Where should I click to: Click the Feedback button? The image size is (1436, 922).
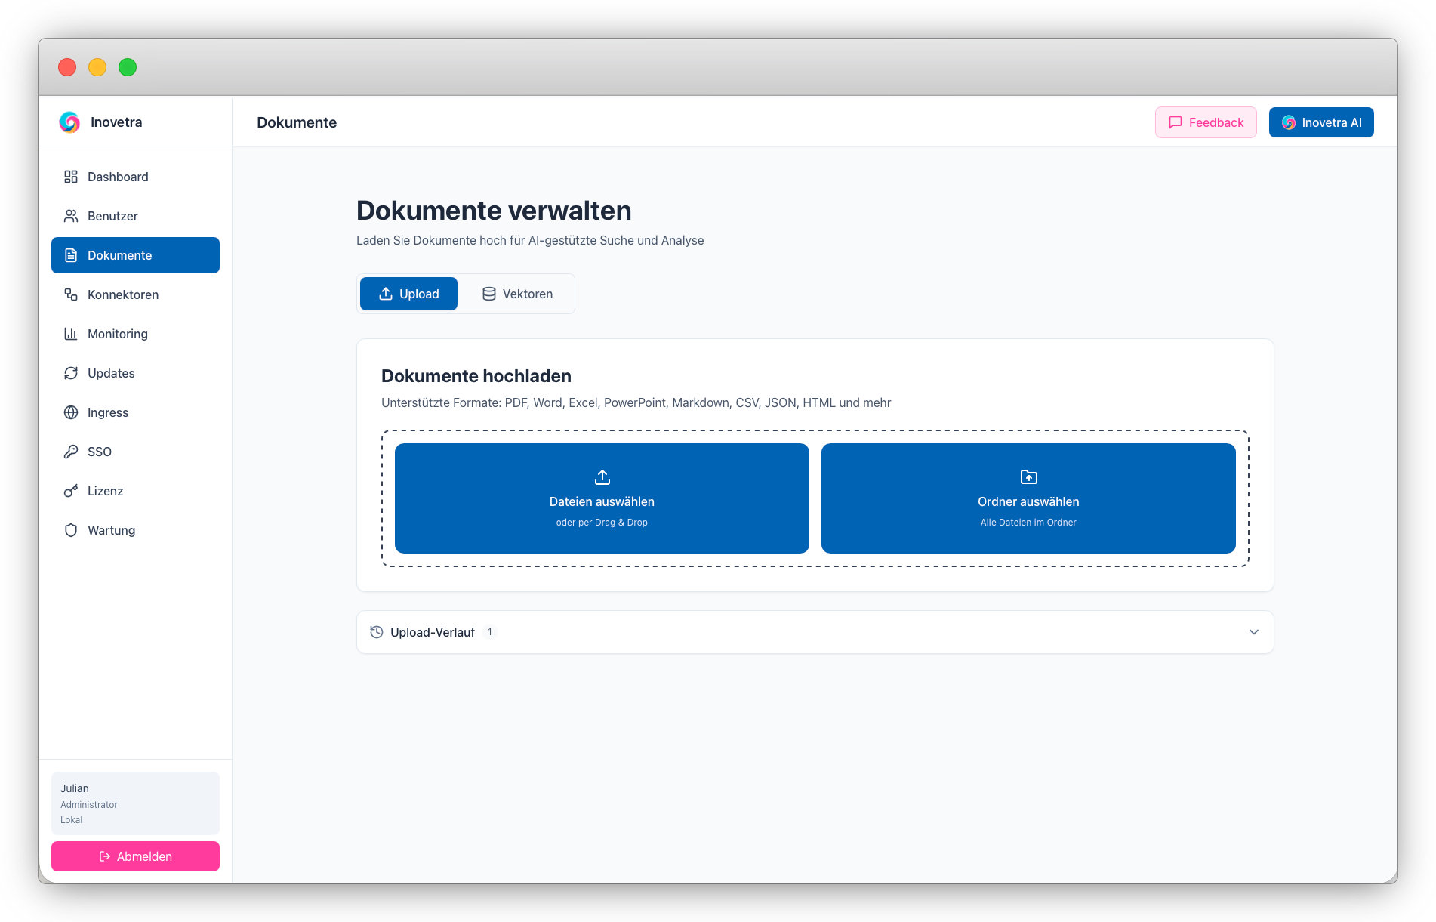(1206, 122)
